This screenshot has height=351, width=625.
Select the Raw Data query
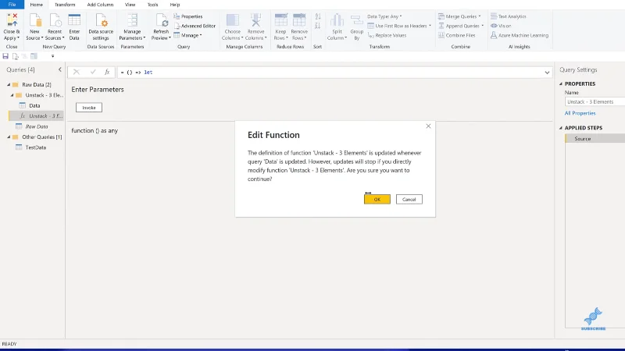pyautogui.click(x=37, y=126)
